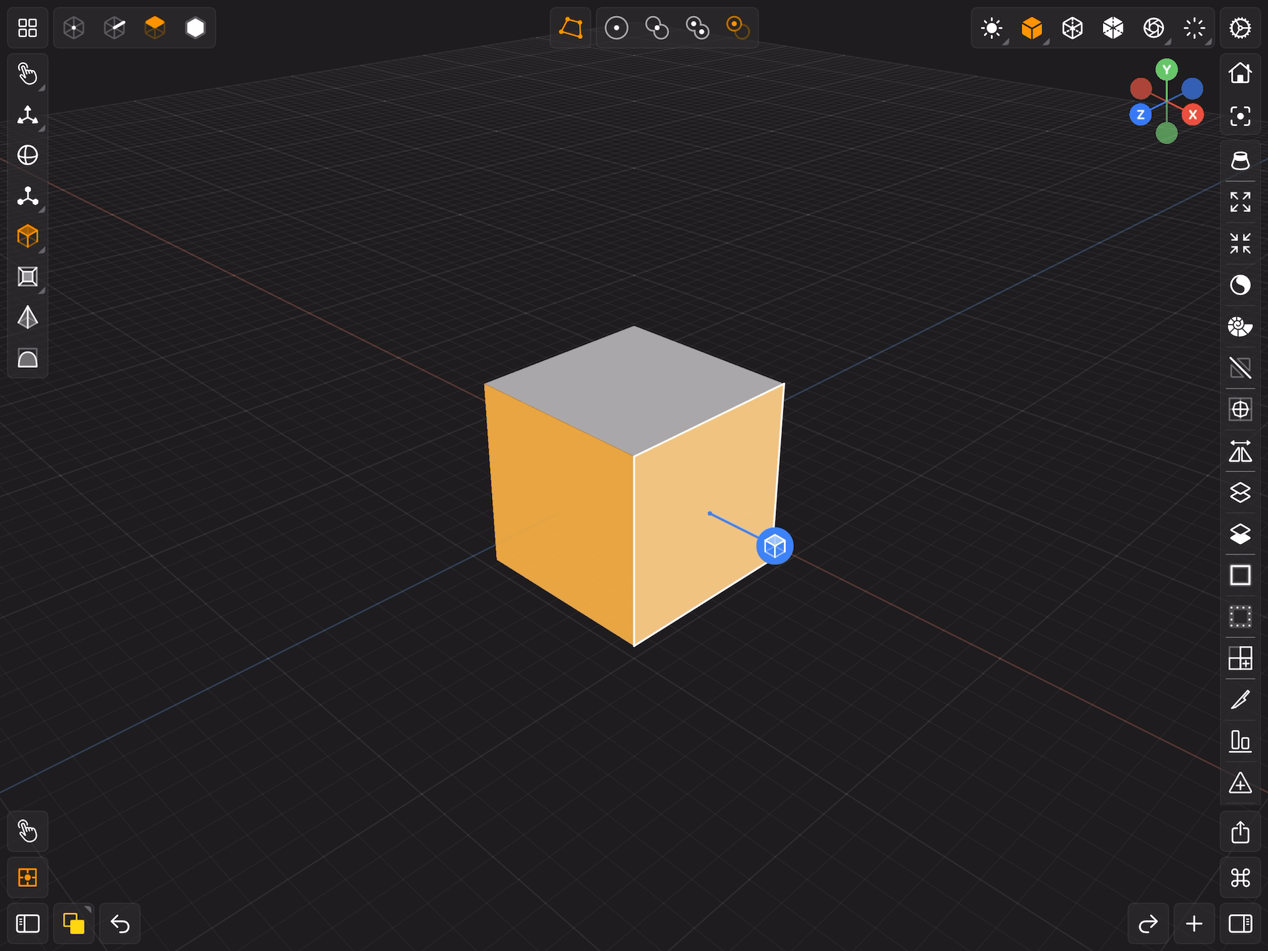Frame the selection with focus icon
The width and height of the screenshot is (1268, 951).
point(1240,115)
